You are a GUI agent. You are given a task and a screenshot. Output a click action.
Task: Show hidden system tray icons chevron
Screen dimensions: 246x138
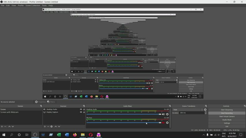point(204,135)
